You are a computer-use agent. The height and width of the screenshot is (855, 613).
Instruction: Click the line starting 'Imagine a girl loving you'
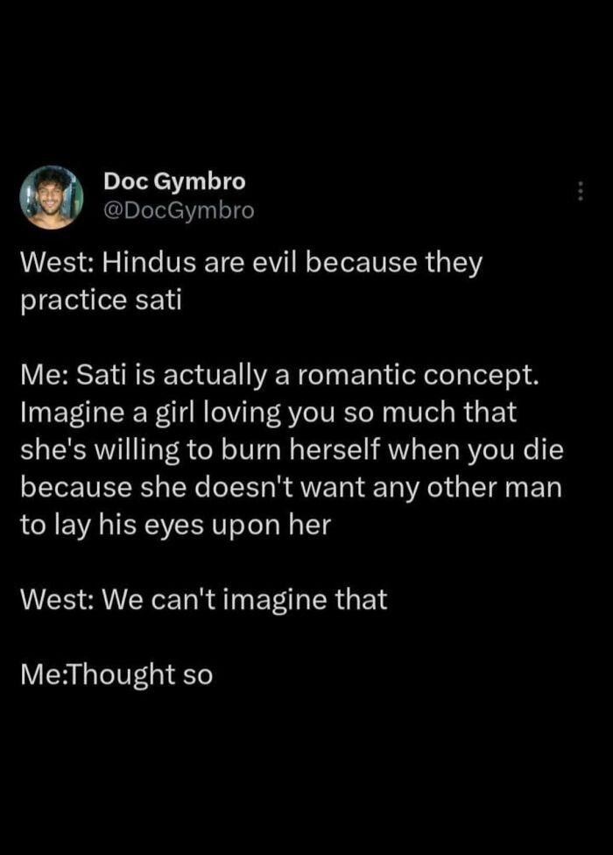(x=268, y=413)
